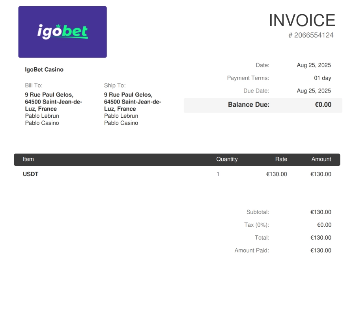Click the INVOICE heading
This screenshot has width=355, height=315.
(302, 20)
